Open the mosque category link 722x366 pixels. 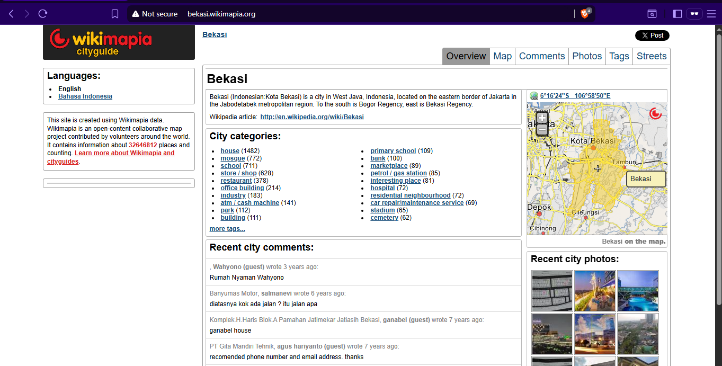click(233, 158)
